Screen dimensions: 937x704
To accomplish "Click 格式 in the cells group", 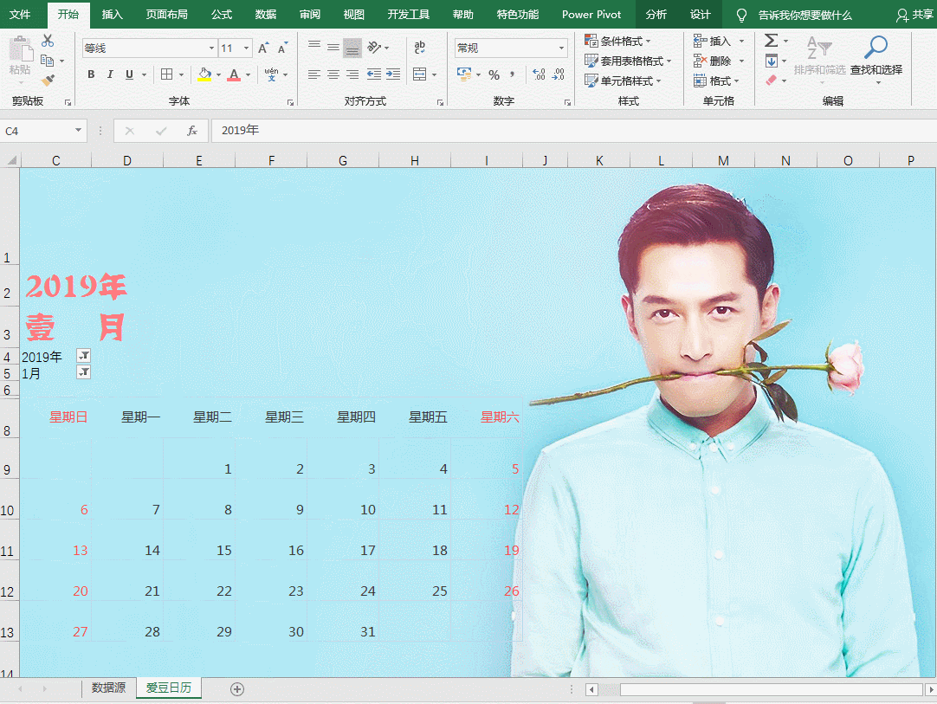I will click(x=716, y=81).
